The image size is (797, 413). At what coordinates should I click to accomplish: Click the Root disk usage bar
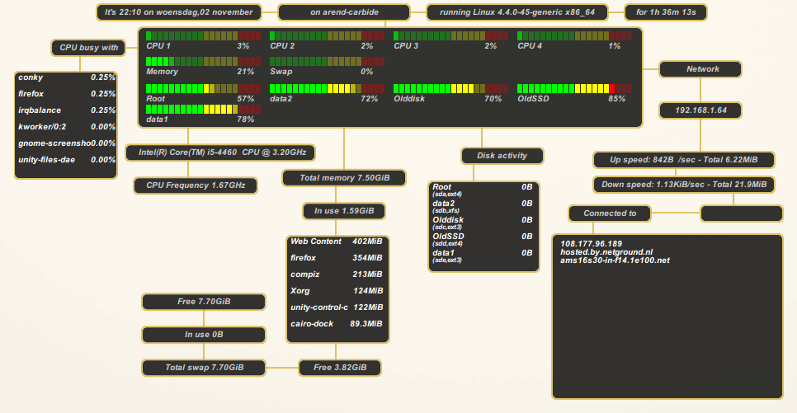pyautogui.click(x=203, y=88)
